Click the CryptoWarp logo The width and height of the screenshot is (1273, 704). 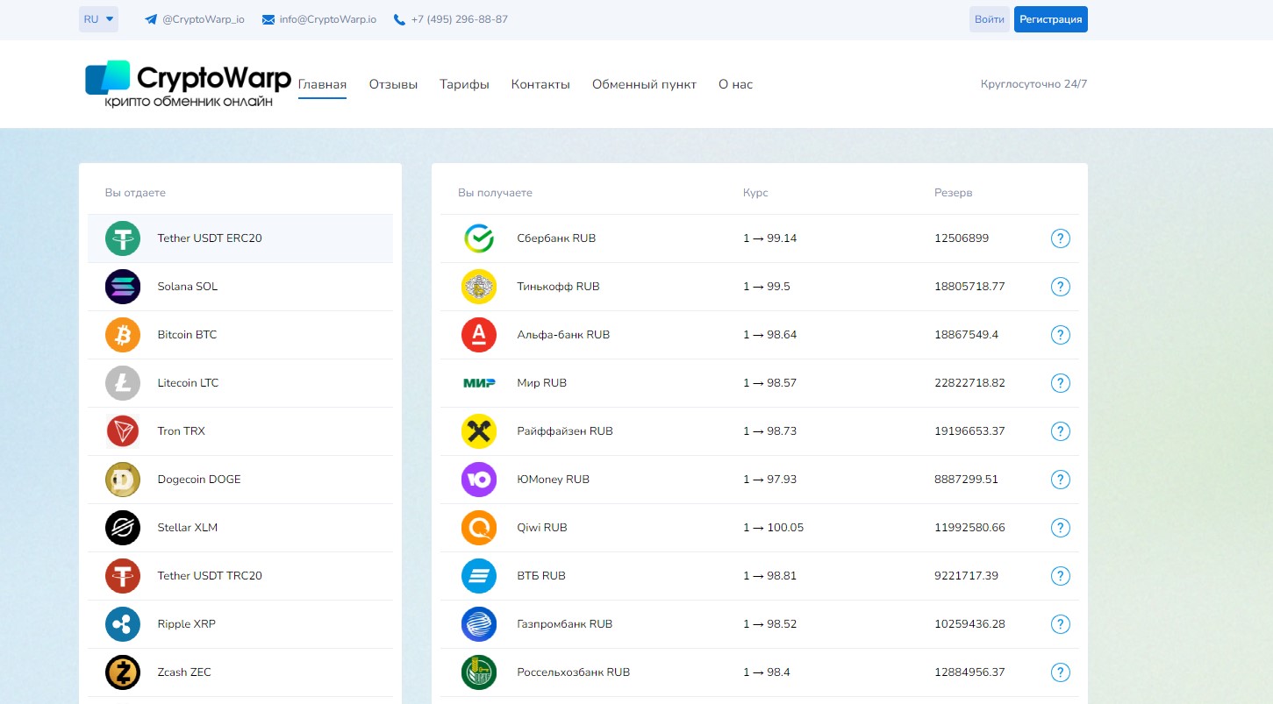coord(188,84)
